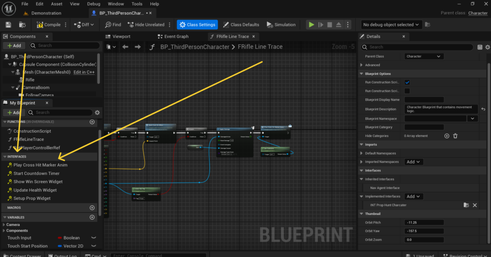Select the CameraBoom component
The image size is (491, 257).
[x=35, y=88]
